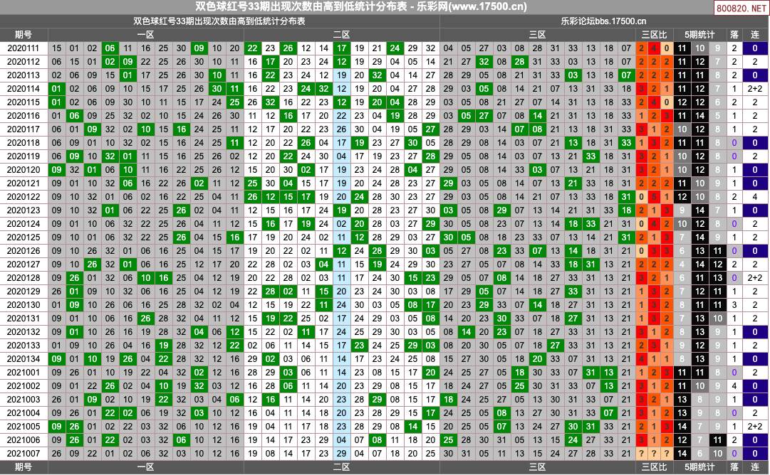The width and height of the screenshot is (770, 475).
Task: Select the 二区 label in the bottom footer
Action: tap(341, 467)
